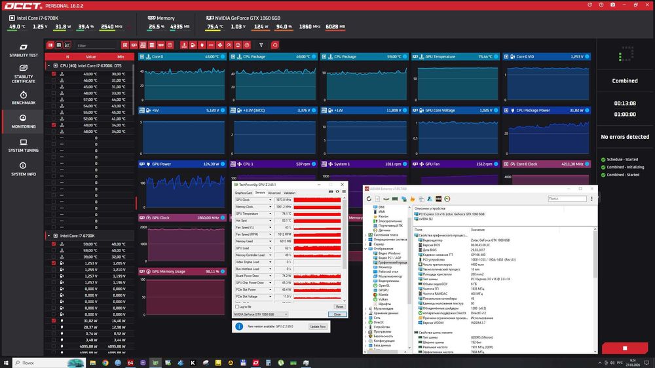Enable the 46,00 °C core sensor checkbox
This screenshot has height=368, width=655.
click(x=54, y=80)
